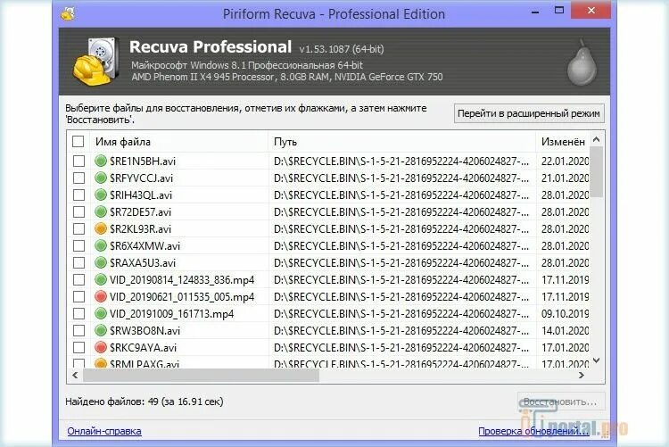The image size is (669, 447).
Task: Select file name VID_20190621_011535_005.mp4
Action: tap(182, 297)
